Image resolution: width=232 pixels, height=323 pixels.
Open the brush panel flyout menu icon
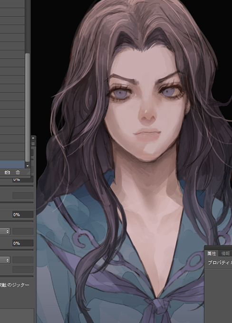click(33, 143)
